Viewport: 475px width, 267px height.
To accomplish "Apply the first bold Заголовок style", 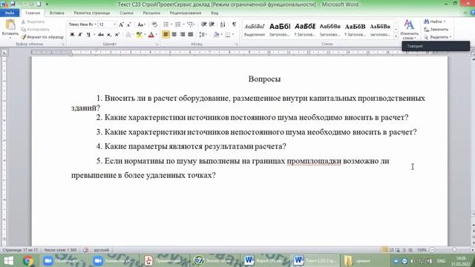I will coord(280,30).
